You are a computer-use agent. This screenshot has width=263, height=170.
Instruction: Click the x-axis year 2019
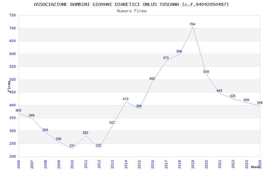point(193,164)
